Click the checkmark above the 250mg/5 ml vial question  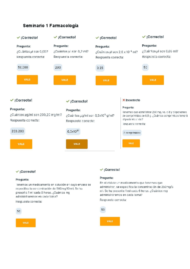[x=101, y=170]
